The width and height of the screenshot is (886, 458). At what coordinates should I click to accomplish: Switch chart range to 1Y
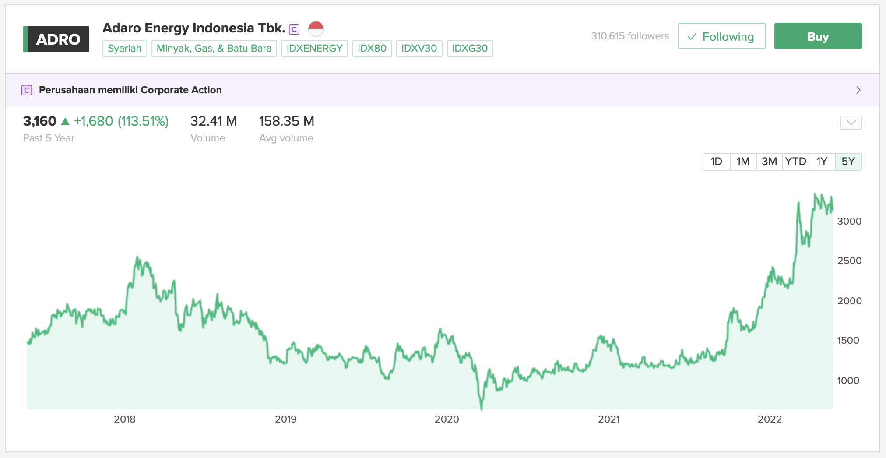pyautogui.click(x=822, y=162)
